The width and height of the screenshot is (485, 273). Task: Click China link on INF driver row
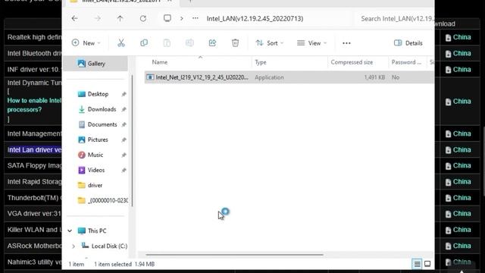pos(458,70)
